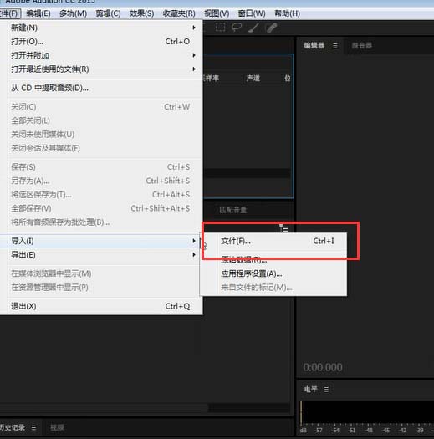The height and width of the screenshot is (439, 434).
Task: Open the 编辑(E) menu
Action: click(x=38, y=13)
